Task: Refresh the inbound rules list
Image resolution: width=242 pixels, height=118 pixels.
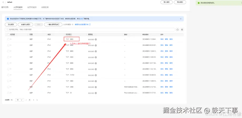Action: pyautogui.click(x=178, y=29)
